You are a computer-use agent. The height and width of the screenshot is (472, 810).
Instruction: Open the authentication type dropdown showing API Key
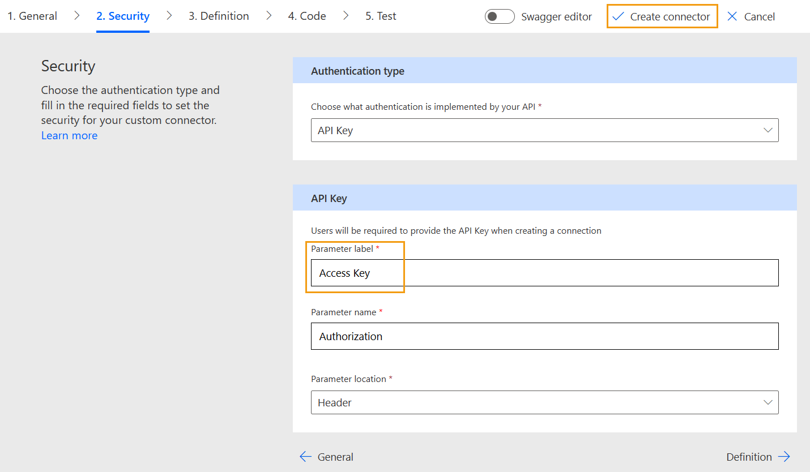(544, 130)
